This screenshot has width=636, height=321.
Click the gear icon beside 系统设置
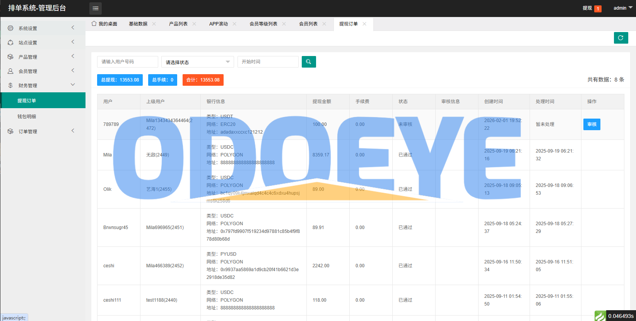10,28
